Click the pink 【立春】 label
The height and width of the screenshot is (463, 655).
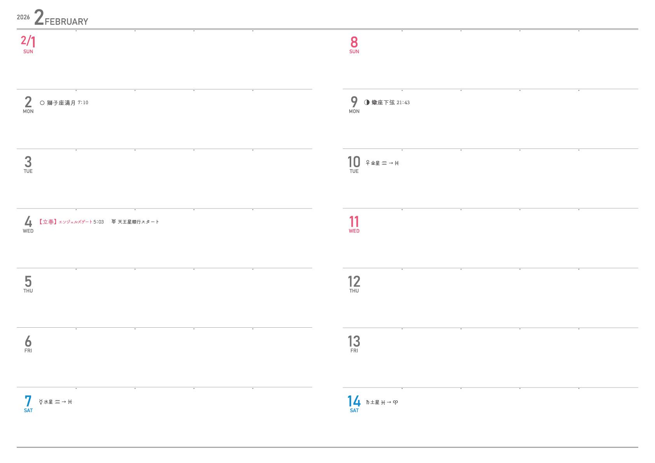(x=48, y=222)
